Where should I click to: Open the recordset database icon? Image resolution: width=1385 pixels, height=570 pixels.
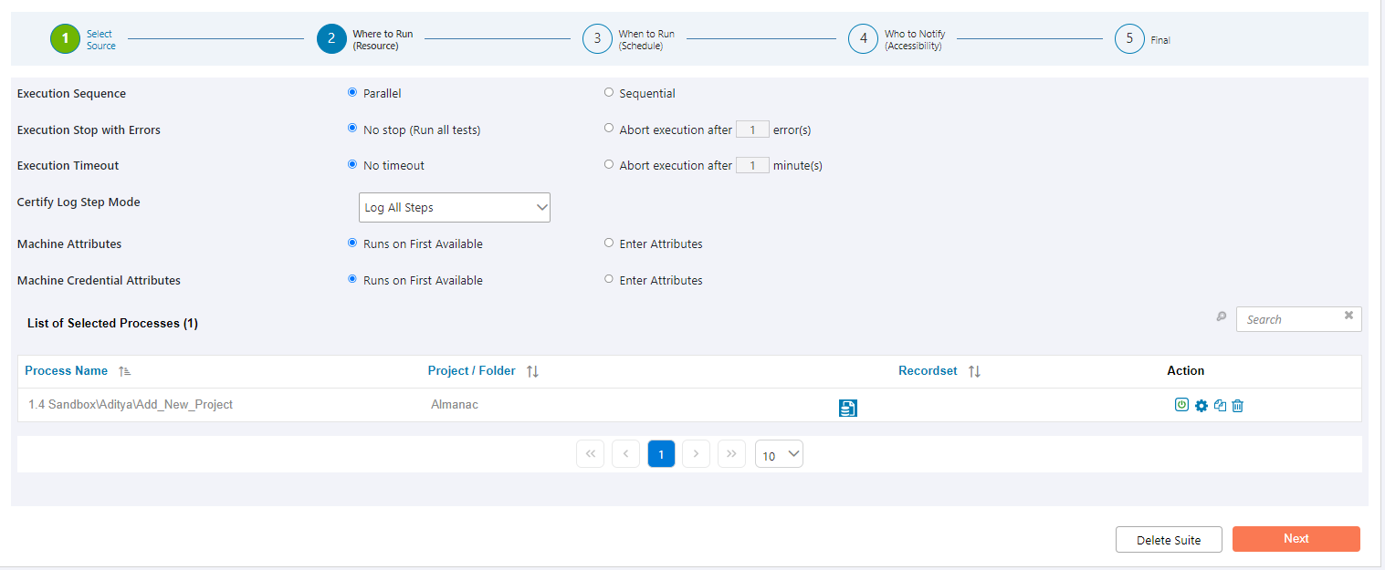pos(847,408)
